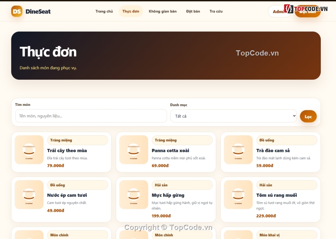Open the Tra cứu page
Viewport: 336px width, 239px height.
pyautogui.click(x=216, y=11)
